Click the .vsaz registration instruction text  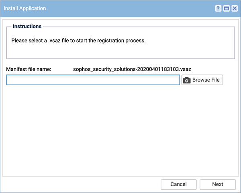[x=78, y=41]
